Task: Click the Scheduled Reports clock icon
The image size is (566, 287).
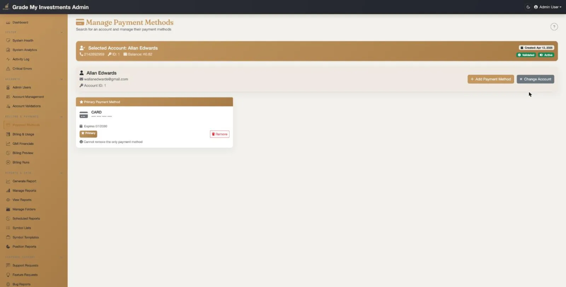Action: [8, 219]
